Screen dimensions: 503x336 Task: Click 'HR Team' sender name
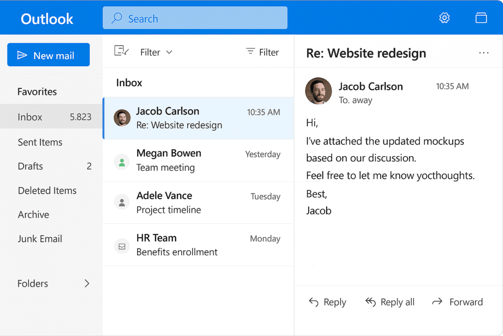pyautogui.click(x=157, y=238)
